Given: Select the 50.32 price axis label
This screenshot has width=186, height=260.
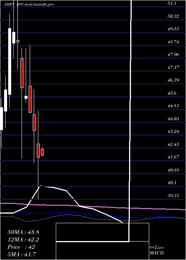Looking at the screenshot, I should pyautogui.click(x=173, y=16).
